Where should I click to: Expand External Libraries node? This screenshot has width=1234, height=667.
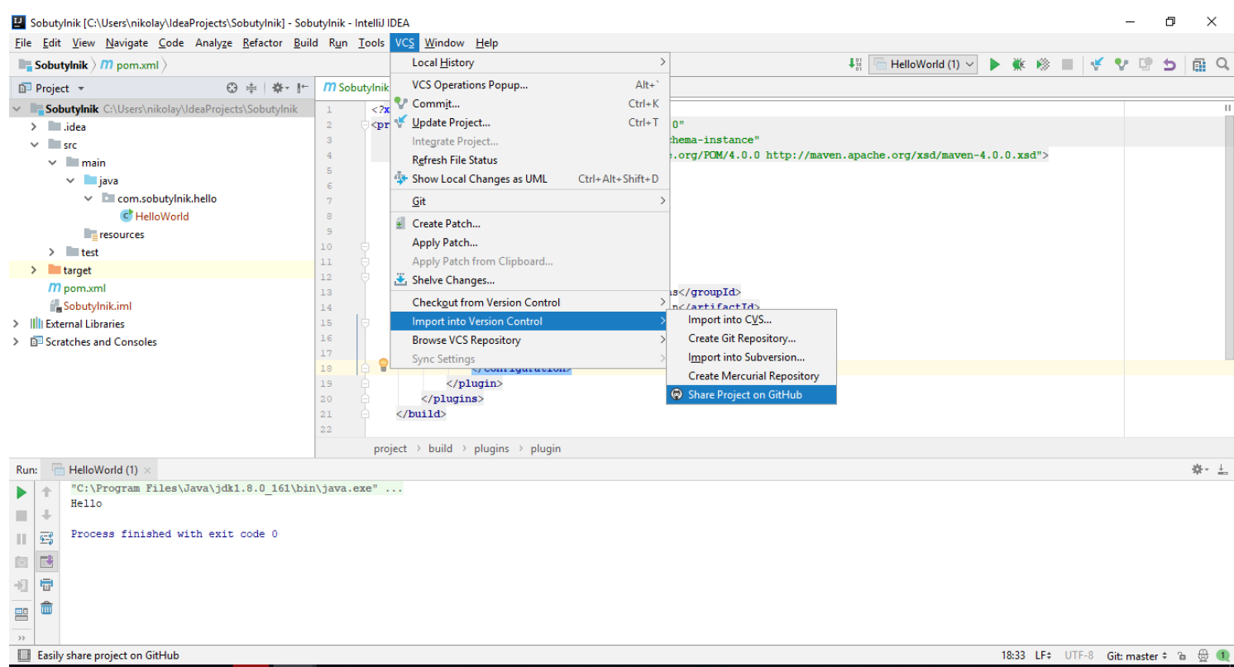coord(16,324)
